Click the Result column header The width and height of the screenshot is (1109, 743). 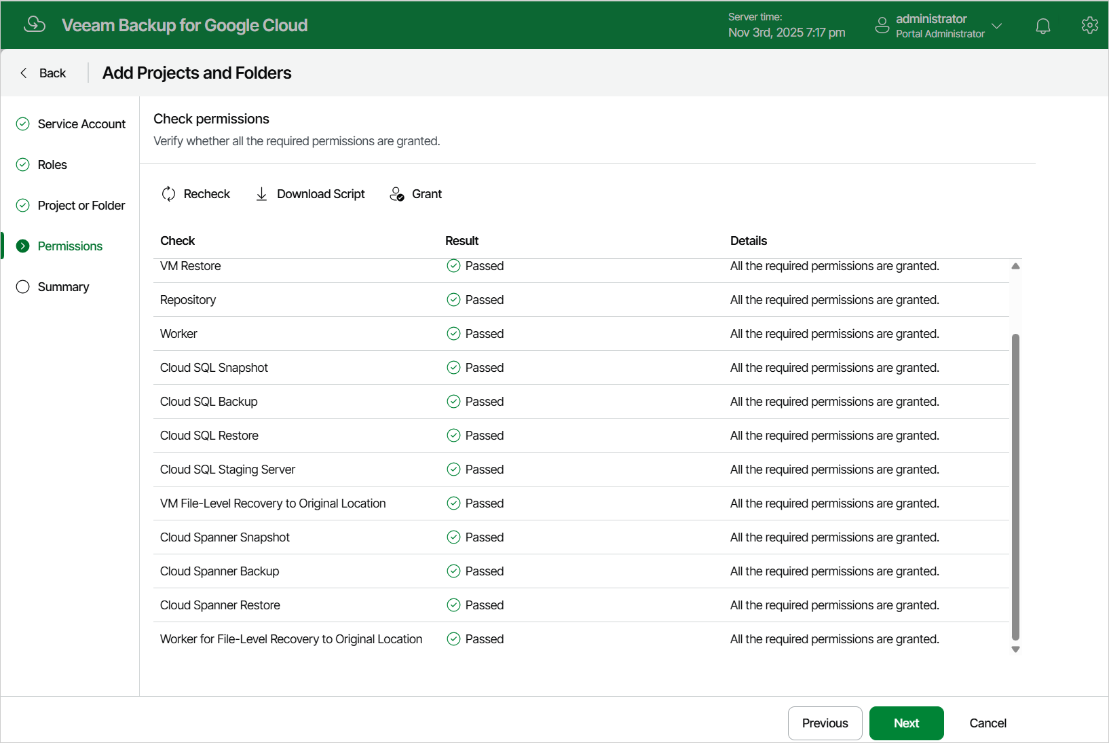click(x=462, y=241)
